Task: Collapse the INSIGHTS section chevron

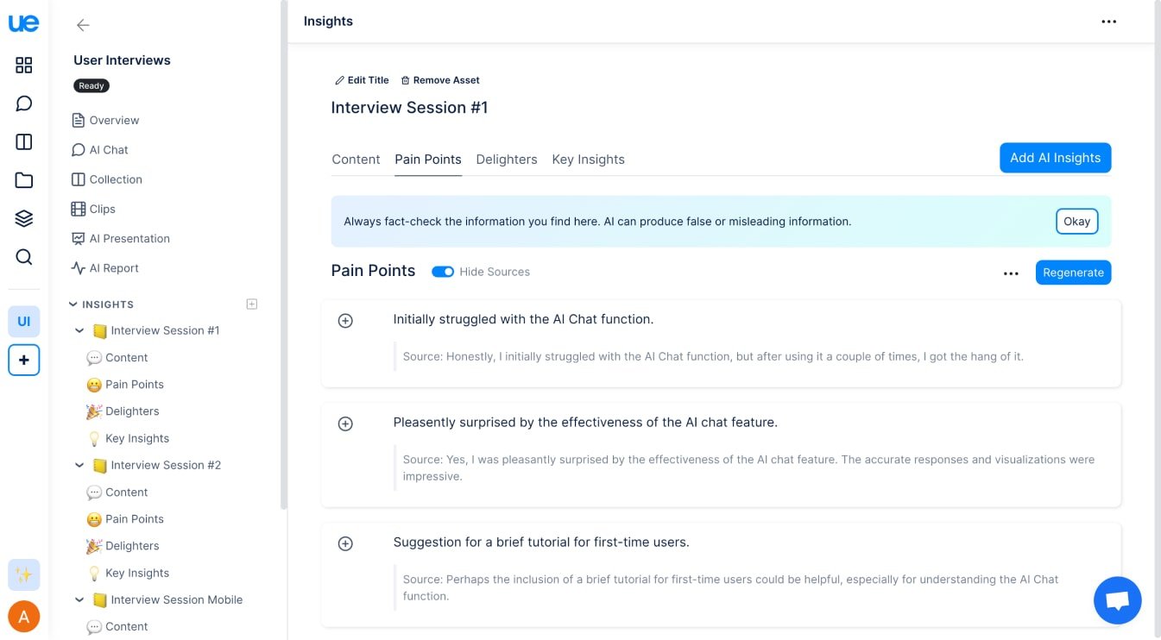Action: [x=73, y=304]
